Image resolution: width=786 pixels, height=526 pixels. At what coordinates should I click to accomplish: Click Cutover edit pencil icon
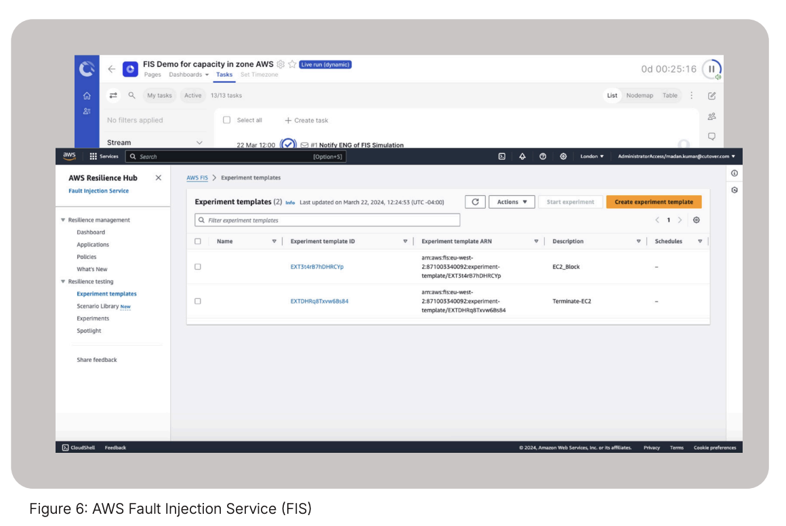[712, 96]
